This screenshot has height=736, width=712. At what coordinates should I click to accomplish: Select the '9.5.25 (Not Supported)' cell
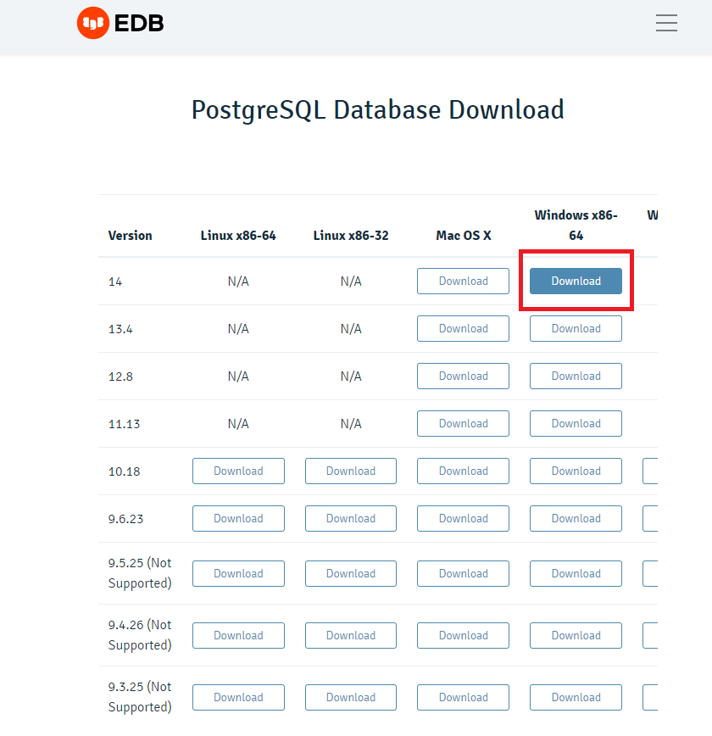140,573
